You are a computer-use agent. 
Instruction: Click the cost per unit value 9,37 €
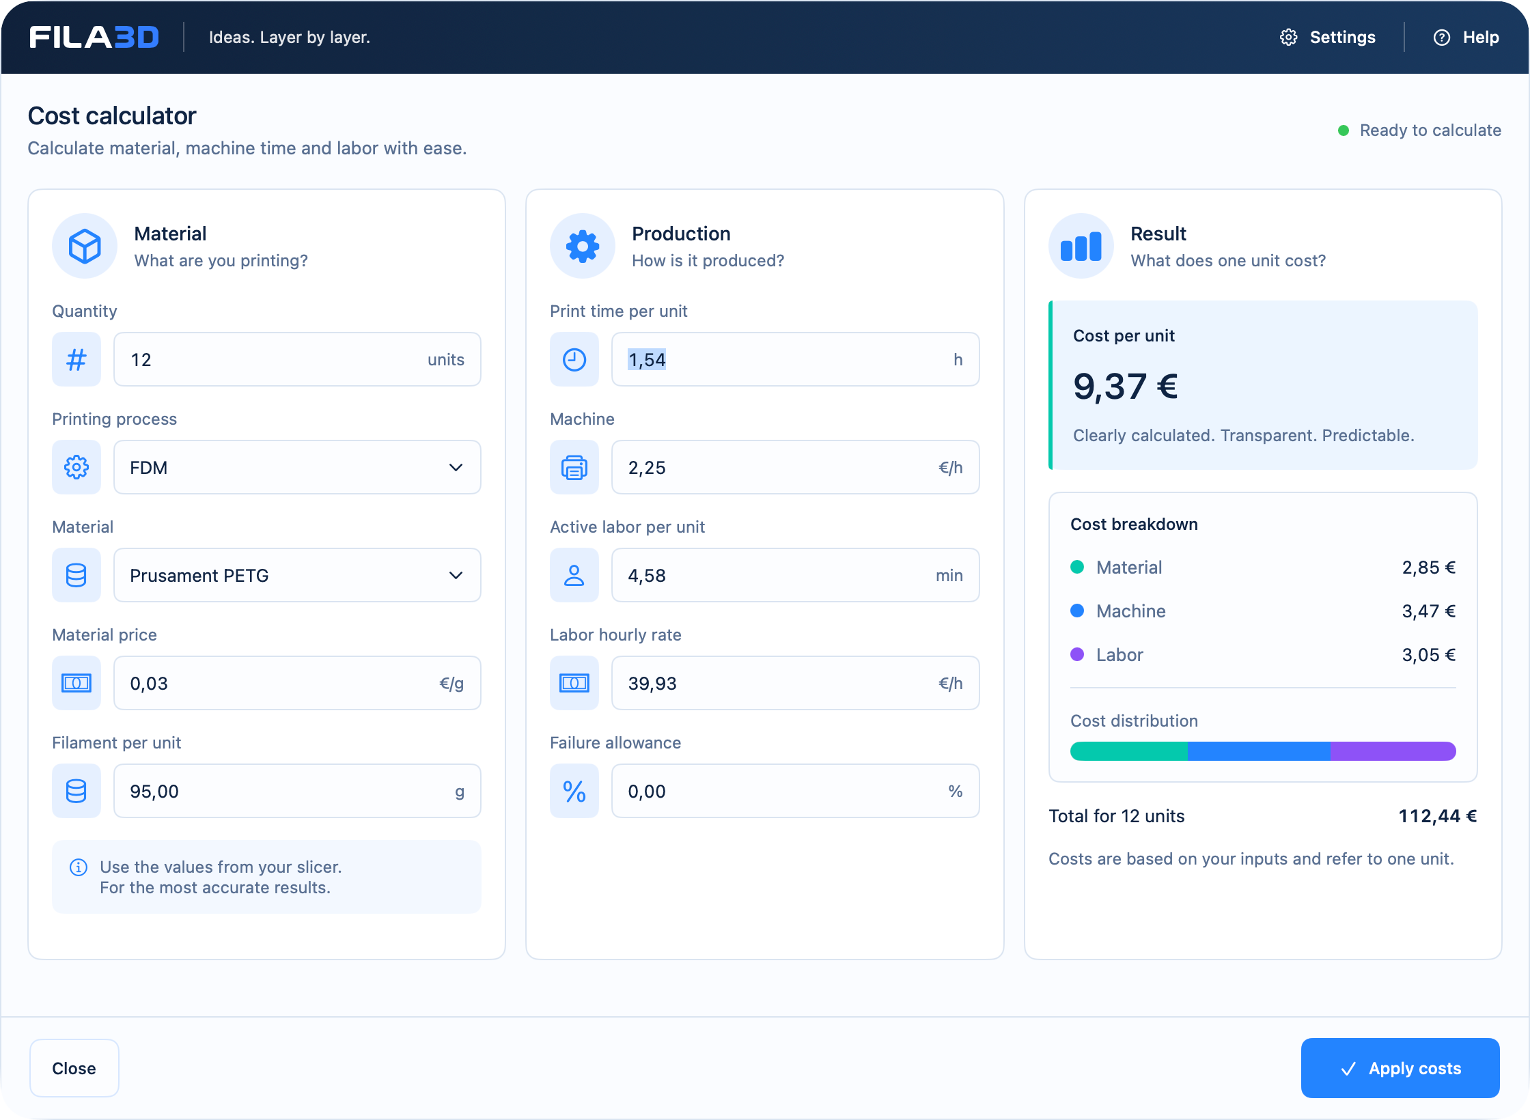[x=1126, y=387]
